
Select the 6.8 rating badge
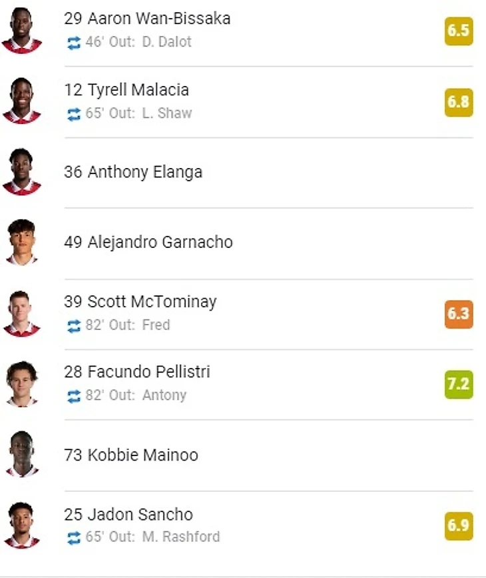459,102
